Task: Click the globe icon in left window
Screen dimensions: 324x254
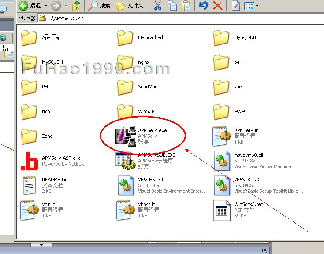Action: (4, 38)
